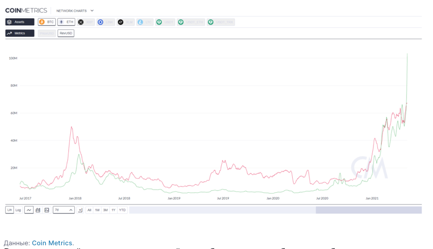Viewport: 433px width, 249px height.
Task: Select the 1Y time range
Action: click(113, 210)
